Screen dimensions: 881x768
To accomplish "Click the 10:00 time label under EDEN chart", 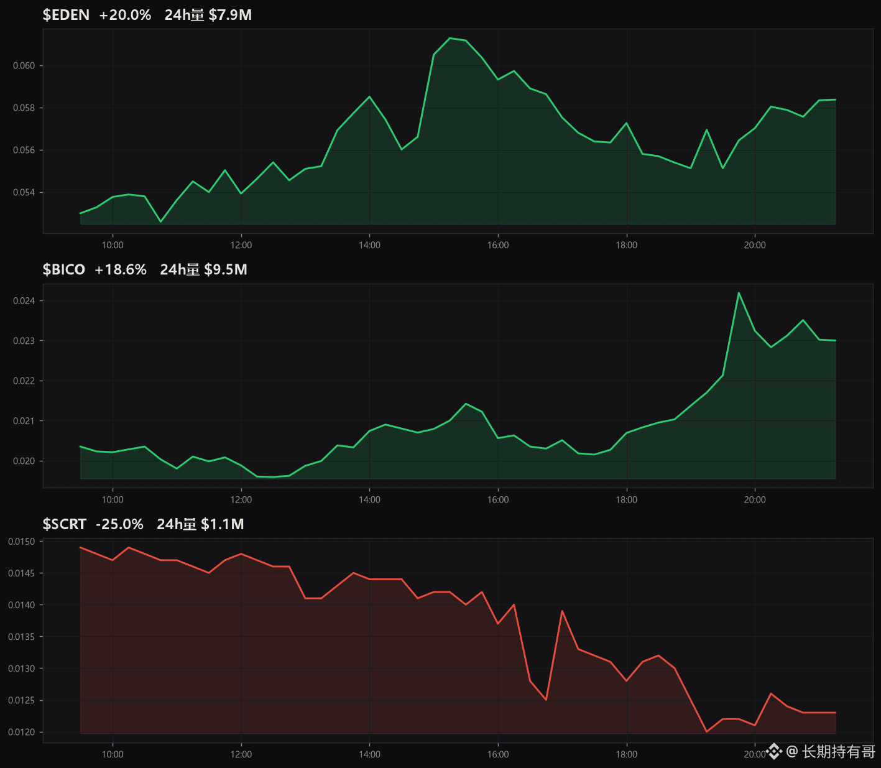I will [x=113, y=245].
